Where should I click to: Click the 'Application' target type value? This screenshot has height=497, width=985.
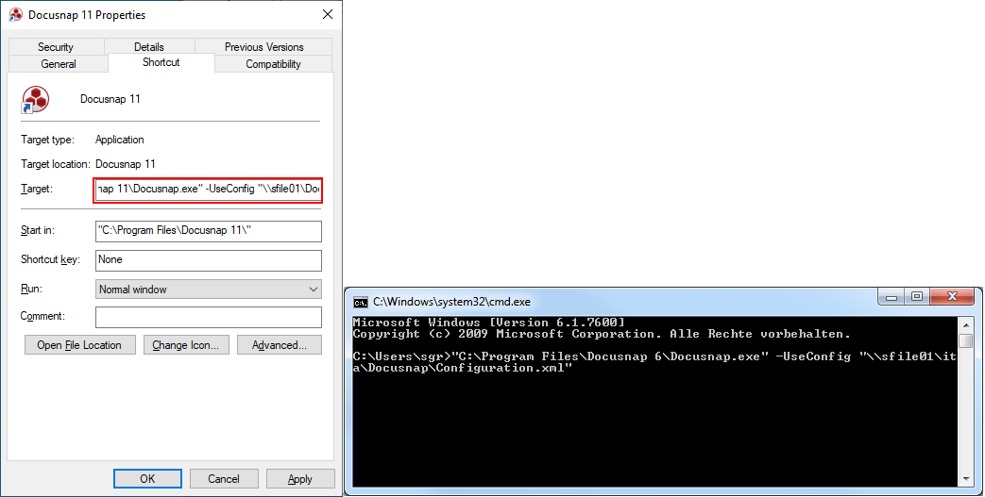click(119, 140)
